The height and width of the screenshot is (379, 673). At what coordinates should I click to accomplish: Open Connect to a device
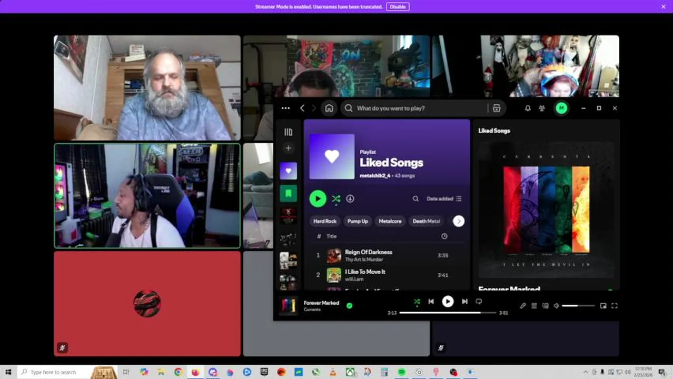[x=545, y=305]
